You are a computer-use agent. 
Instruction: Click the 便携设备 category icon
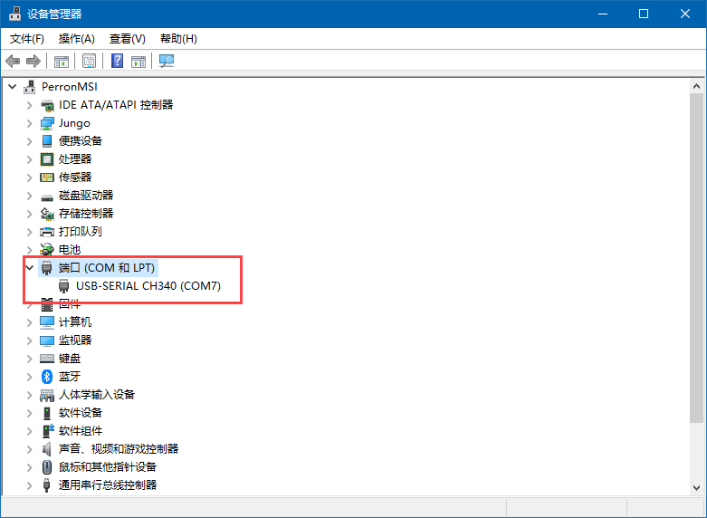pos(47,141)
